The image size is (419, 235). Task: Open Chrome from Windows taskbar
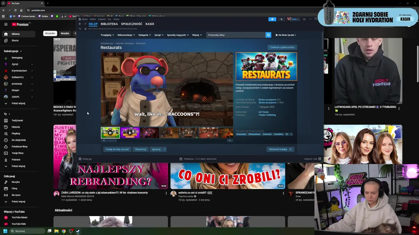64,231
